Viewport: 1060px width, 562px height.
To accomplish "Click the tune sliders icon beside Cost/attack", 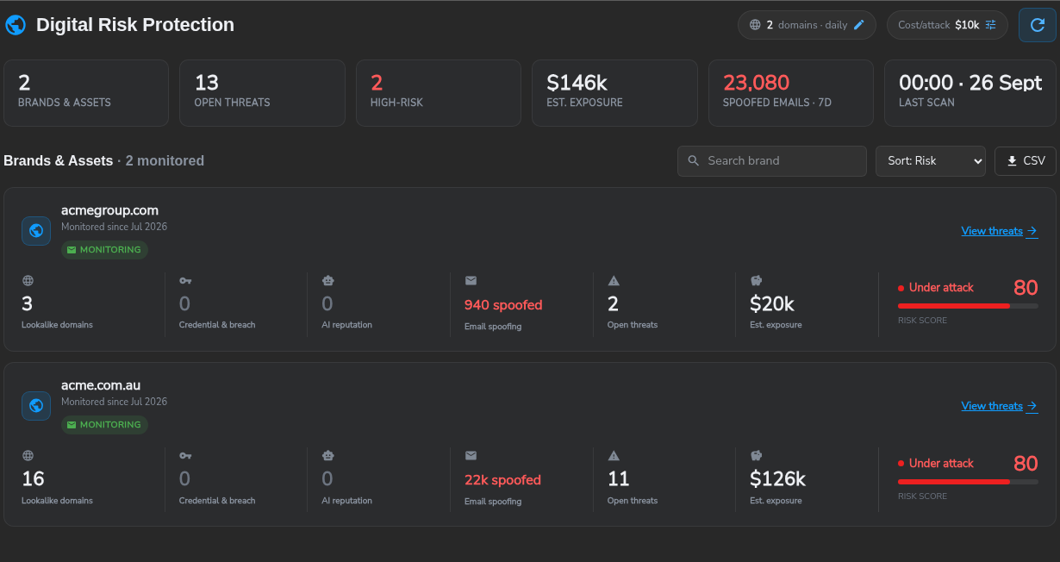I will point(991,25).
